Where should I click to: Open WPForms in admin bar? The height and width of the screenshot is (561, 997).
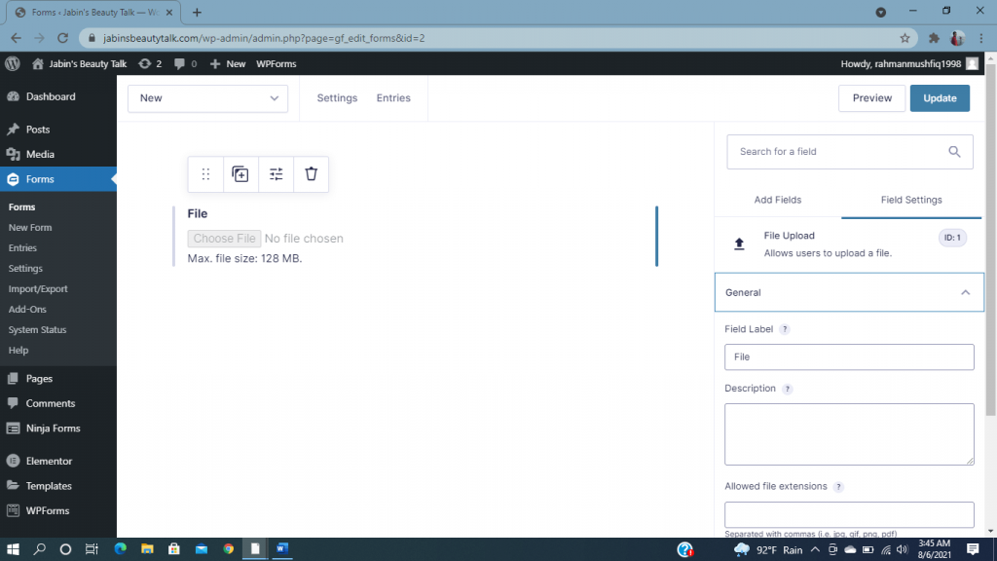(x=276, y=63)
